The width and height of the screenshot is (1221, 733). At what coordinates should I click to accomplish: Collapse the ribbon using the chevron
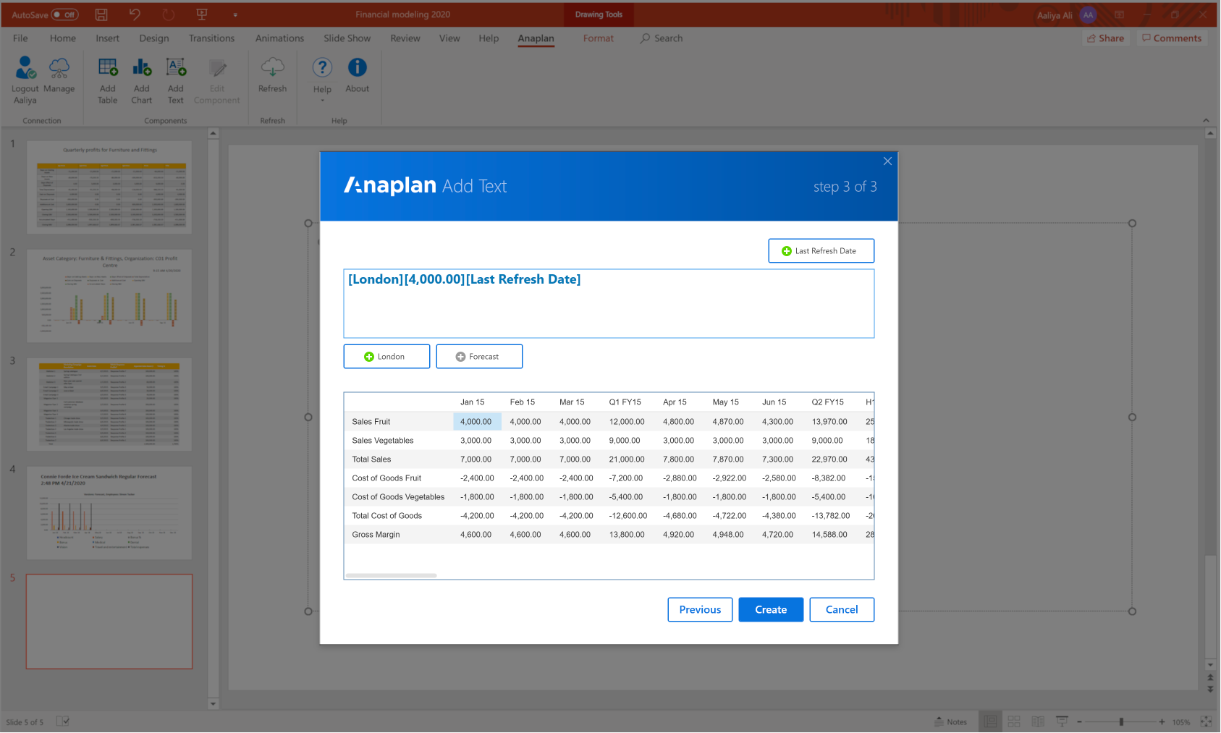pos(1206,120)
